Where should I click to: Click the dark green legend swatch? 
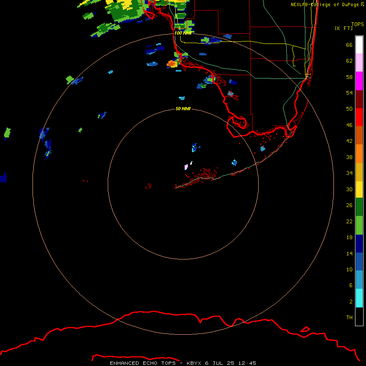tap(359, 207)
